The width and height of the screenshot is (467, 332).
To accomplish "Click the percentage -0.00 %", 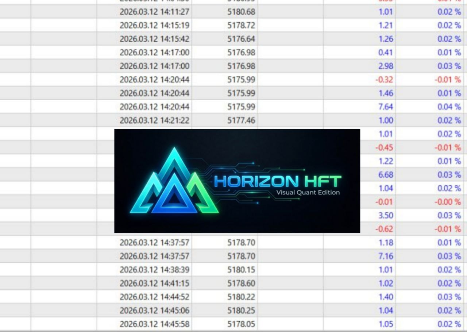I will pyautogui.click(x=448, y=202).
